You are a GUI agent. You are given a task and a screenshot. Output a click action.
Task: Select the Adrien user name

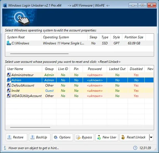click(16, 80)
